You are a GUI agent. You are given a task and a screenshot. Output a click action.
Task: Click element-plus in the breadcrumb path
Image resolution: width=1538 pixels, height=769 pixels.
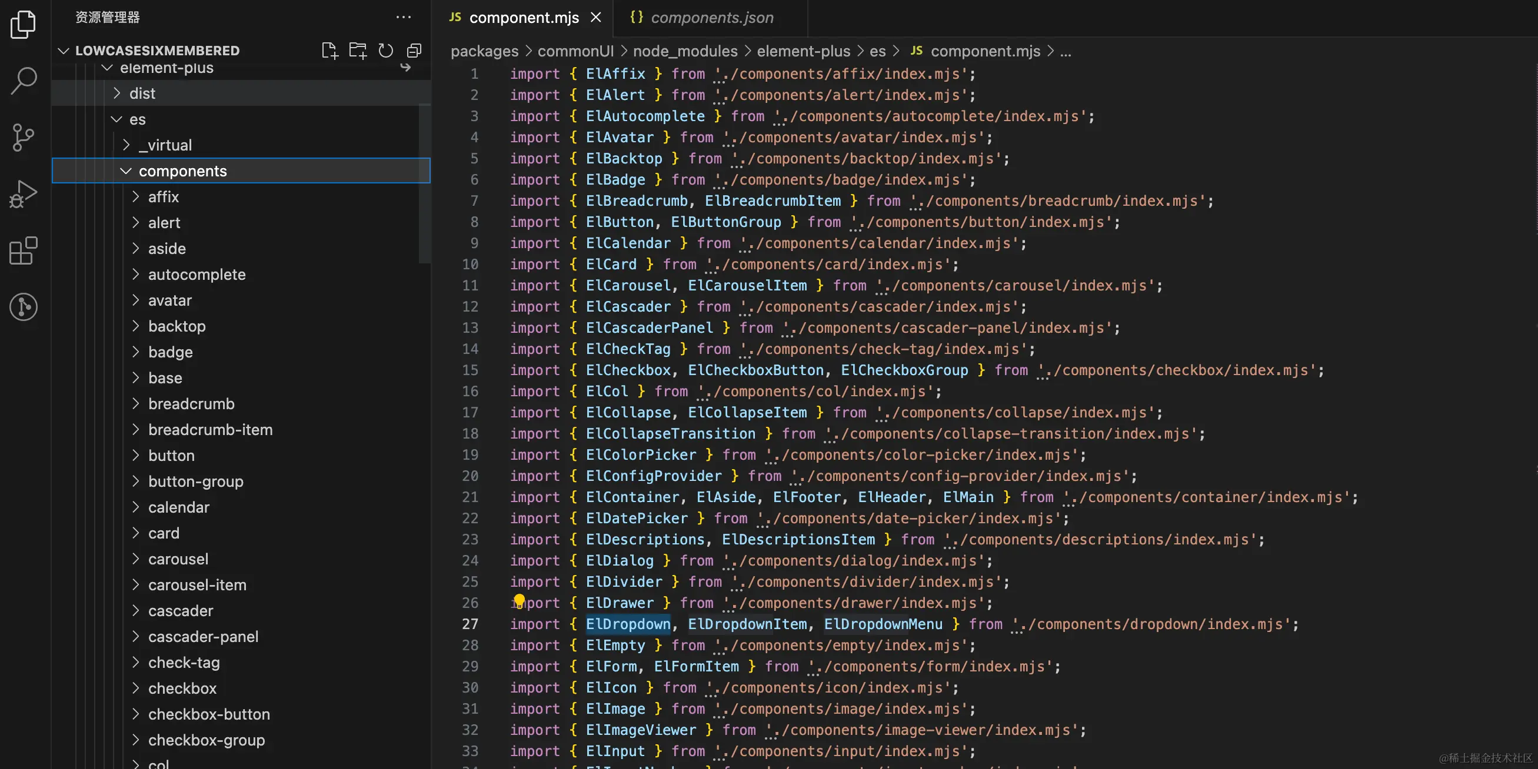point(803,51)
